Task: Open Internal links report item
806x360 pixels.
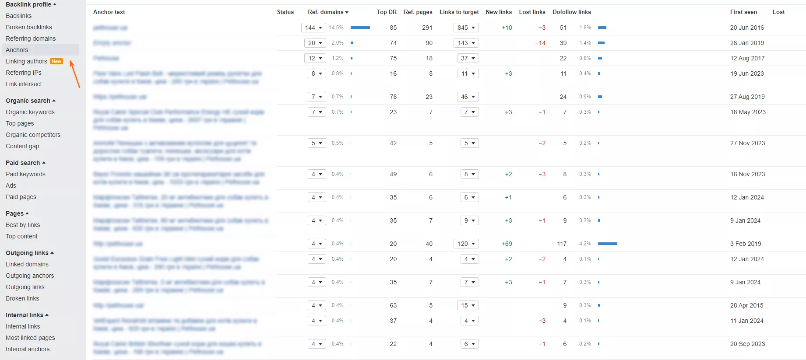Action: click(x=23, y=326)
